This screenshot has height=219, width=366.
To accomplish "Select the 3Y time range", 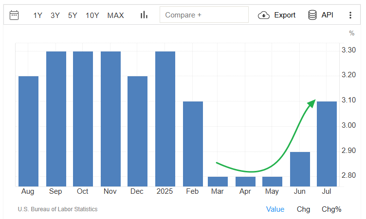I will tap(55, 16).
